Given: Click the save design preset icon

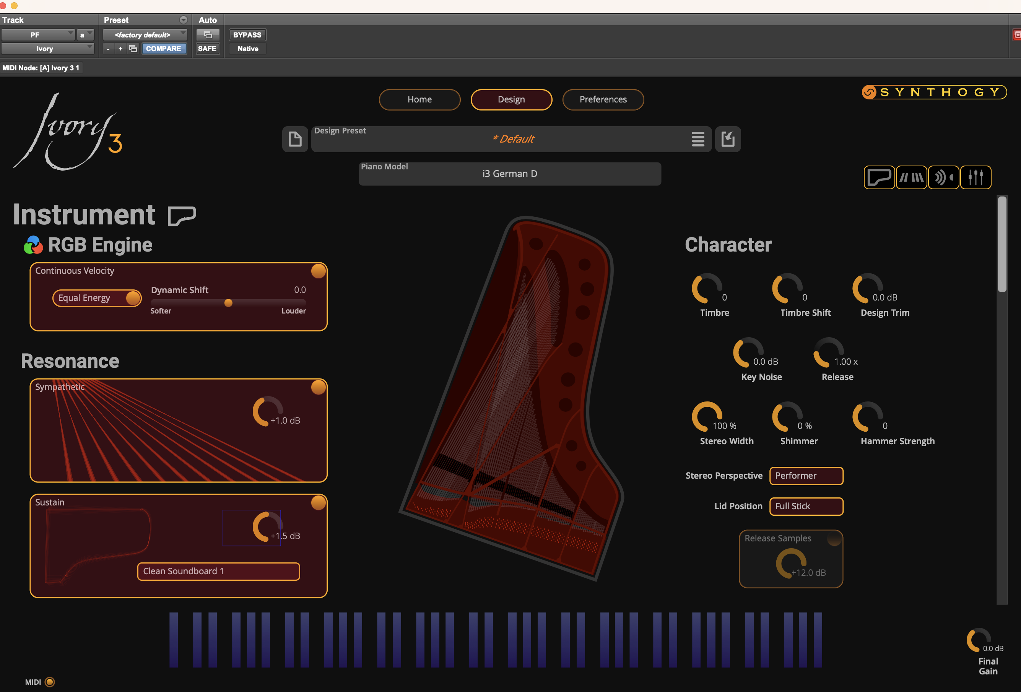Looking at the screenshot, I should 728,139.
